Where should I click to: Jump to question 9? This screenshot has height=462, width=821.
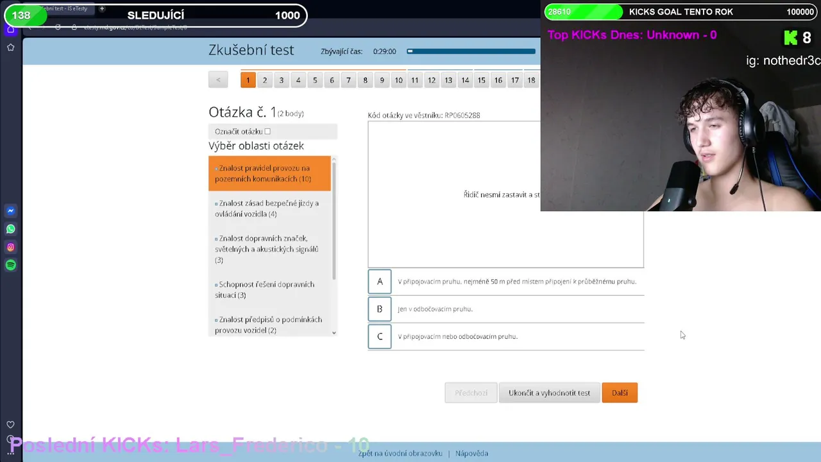pyautogui.click(x=382, y=80)
